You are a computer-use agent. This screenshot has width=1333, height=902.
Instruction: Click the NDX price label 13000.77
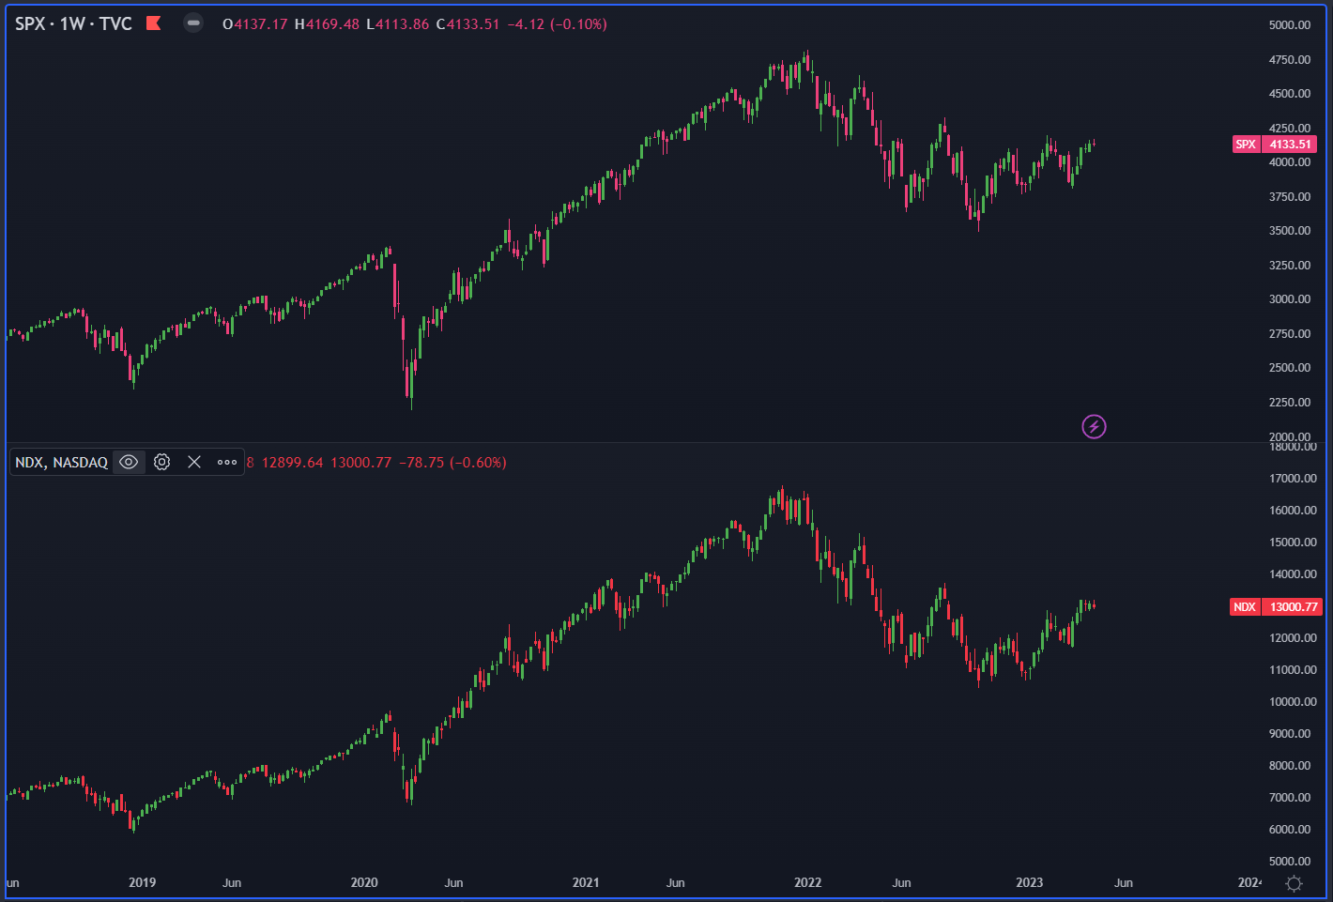click(x=1293, y=607)
